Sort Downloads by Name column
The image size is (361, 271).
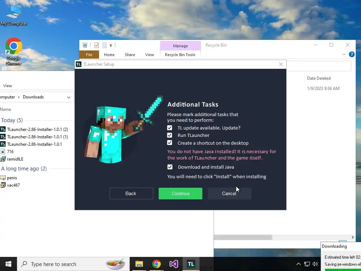click(6, 109)
